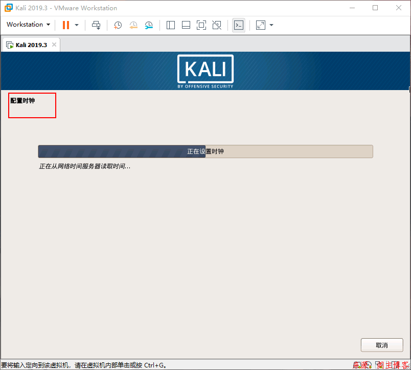Click the VMware Workstation title bar icon
The height and width of the screenshot is (370, 411).
[8, 8]
